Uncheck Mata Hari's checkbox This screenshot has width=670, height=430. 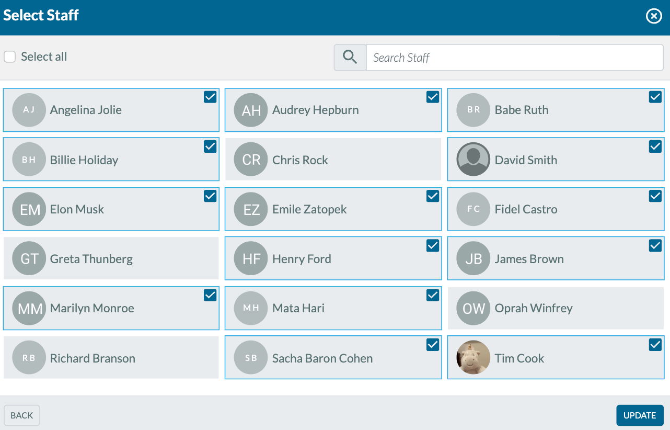[433, 295]
